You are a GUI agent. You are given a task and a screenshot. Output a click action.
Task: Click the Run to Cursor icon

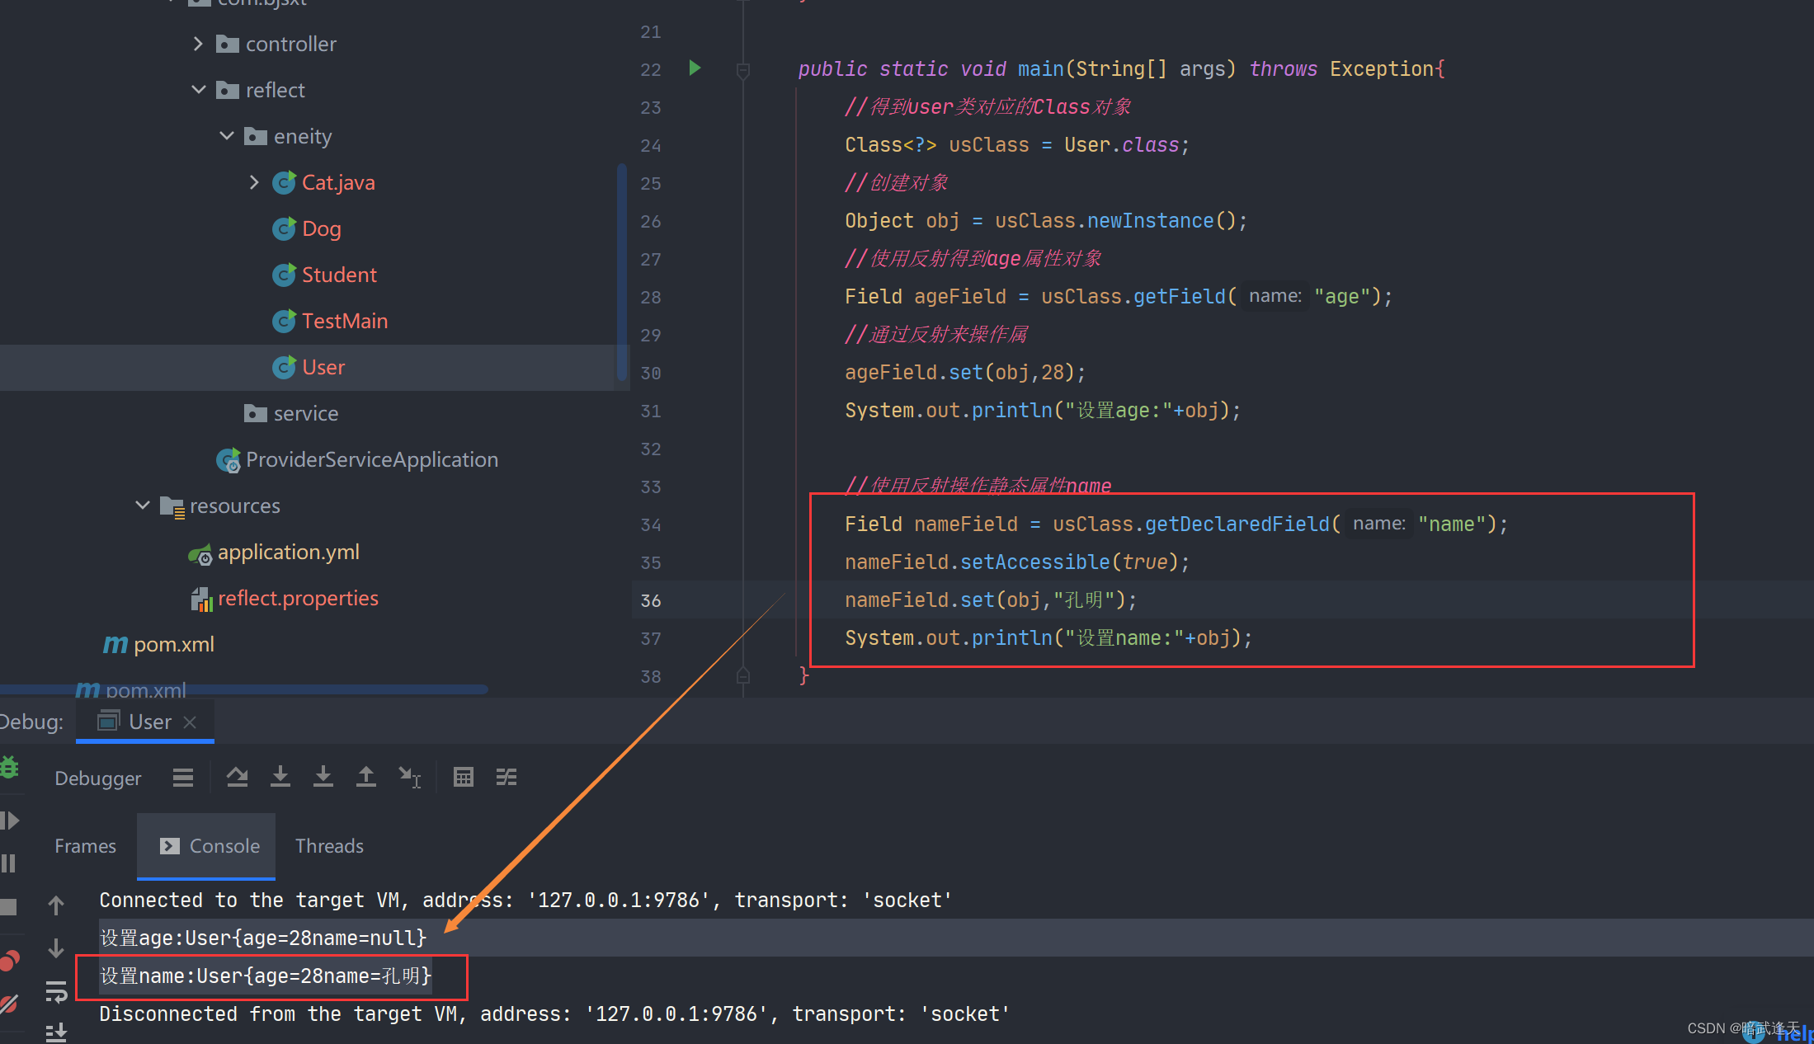point(410,777)
